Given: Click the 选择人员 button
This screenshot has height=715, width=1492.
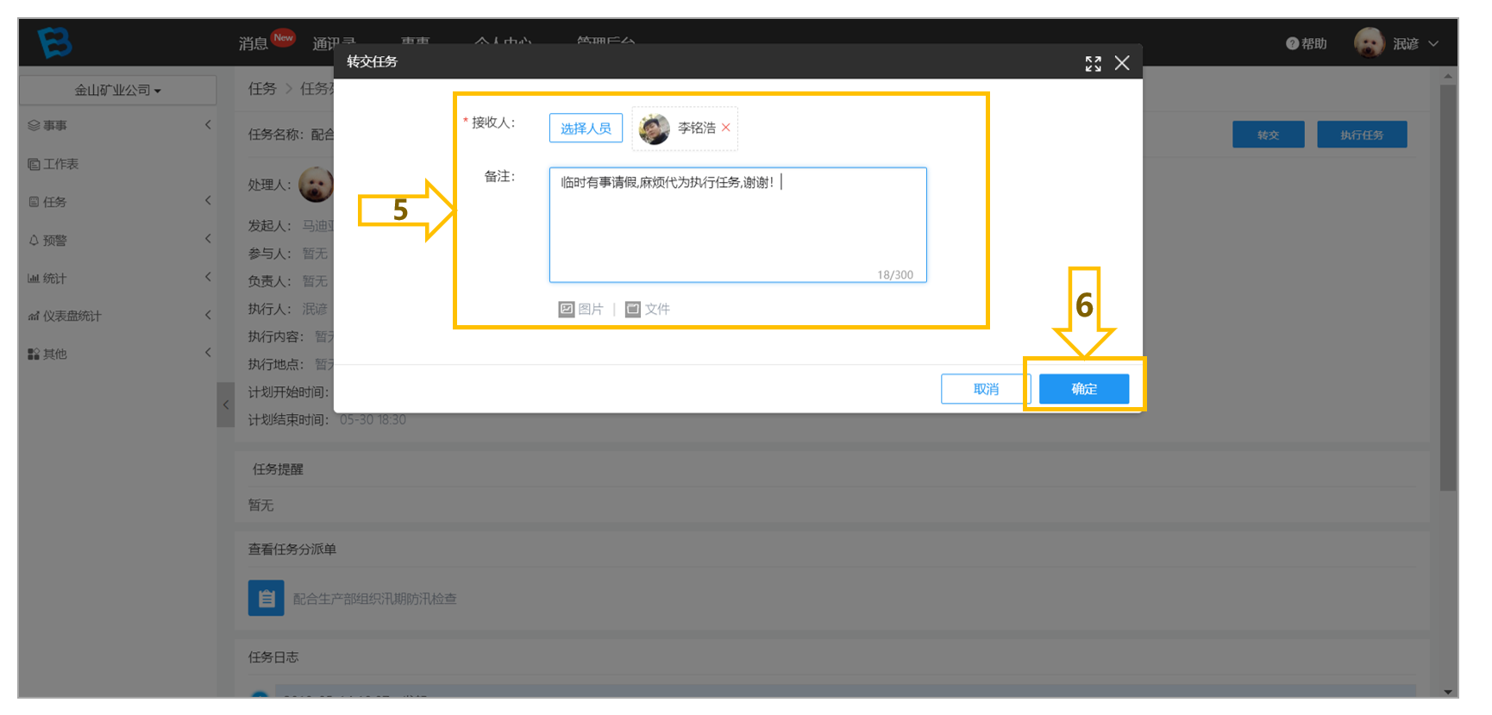Looking at the screenshot, I should coord(586,129).
